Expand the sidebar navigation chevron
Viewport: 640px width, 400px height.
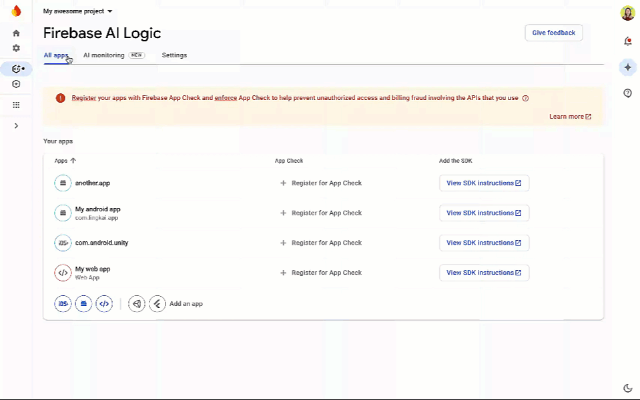(16, 125)
